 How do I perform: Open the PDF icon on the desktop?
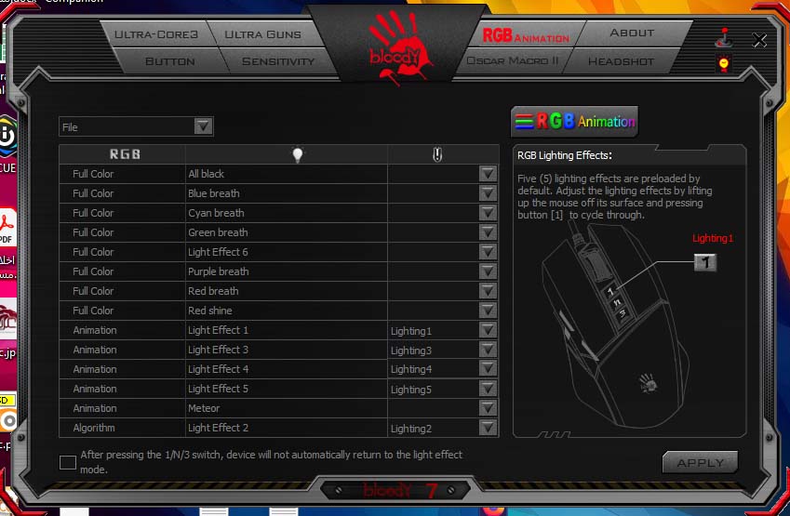pyautogui.click(x=7, y=227)
